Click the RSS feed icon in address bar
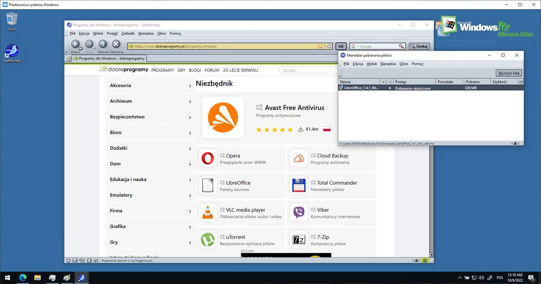541x284 pixels. pos(320,46)
